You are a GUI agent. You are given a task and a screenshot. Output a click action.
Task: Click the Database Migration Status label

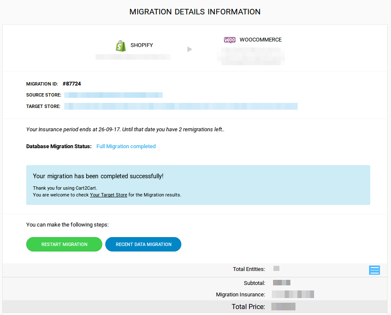click(x=59, y=146)
